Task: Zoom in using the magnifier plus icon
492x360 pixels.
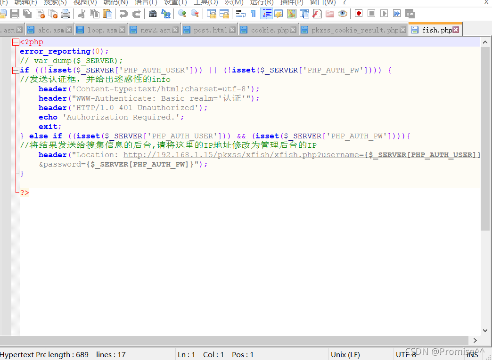Action: click(182, 14)
